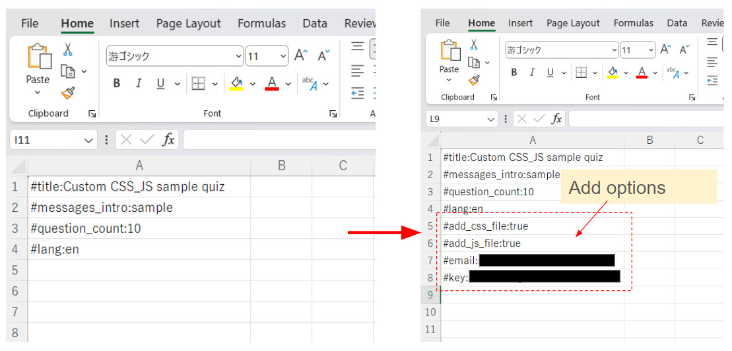The height and width of the screenshot is (351, 732).
Task: Open font name dropdown in left Excel window
Action: coord(238,57)
